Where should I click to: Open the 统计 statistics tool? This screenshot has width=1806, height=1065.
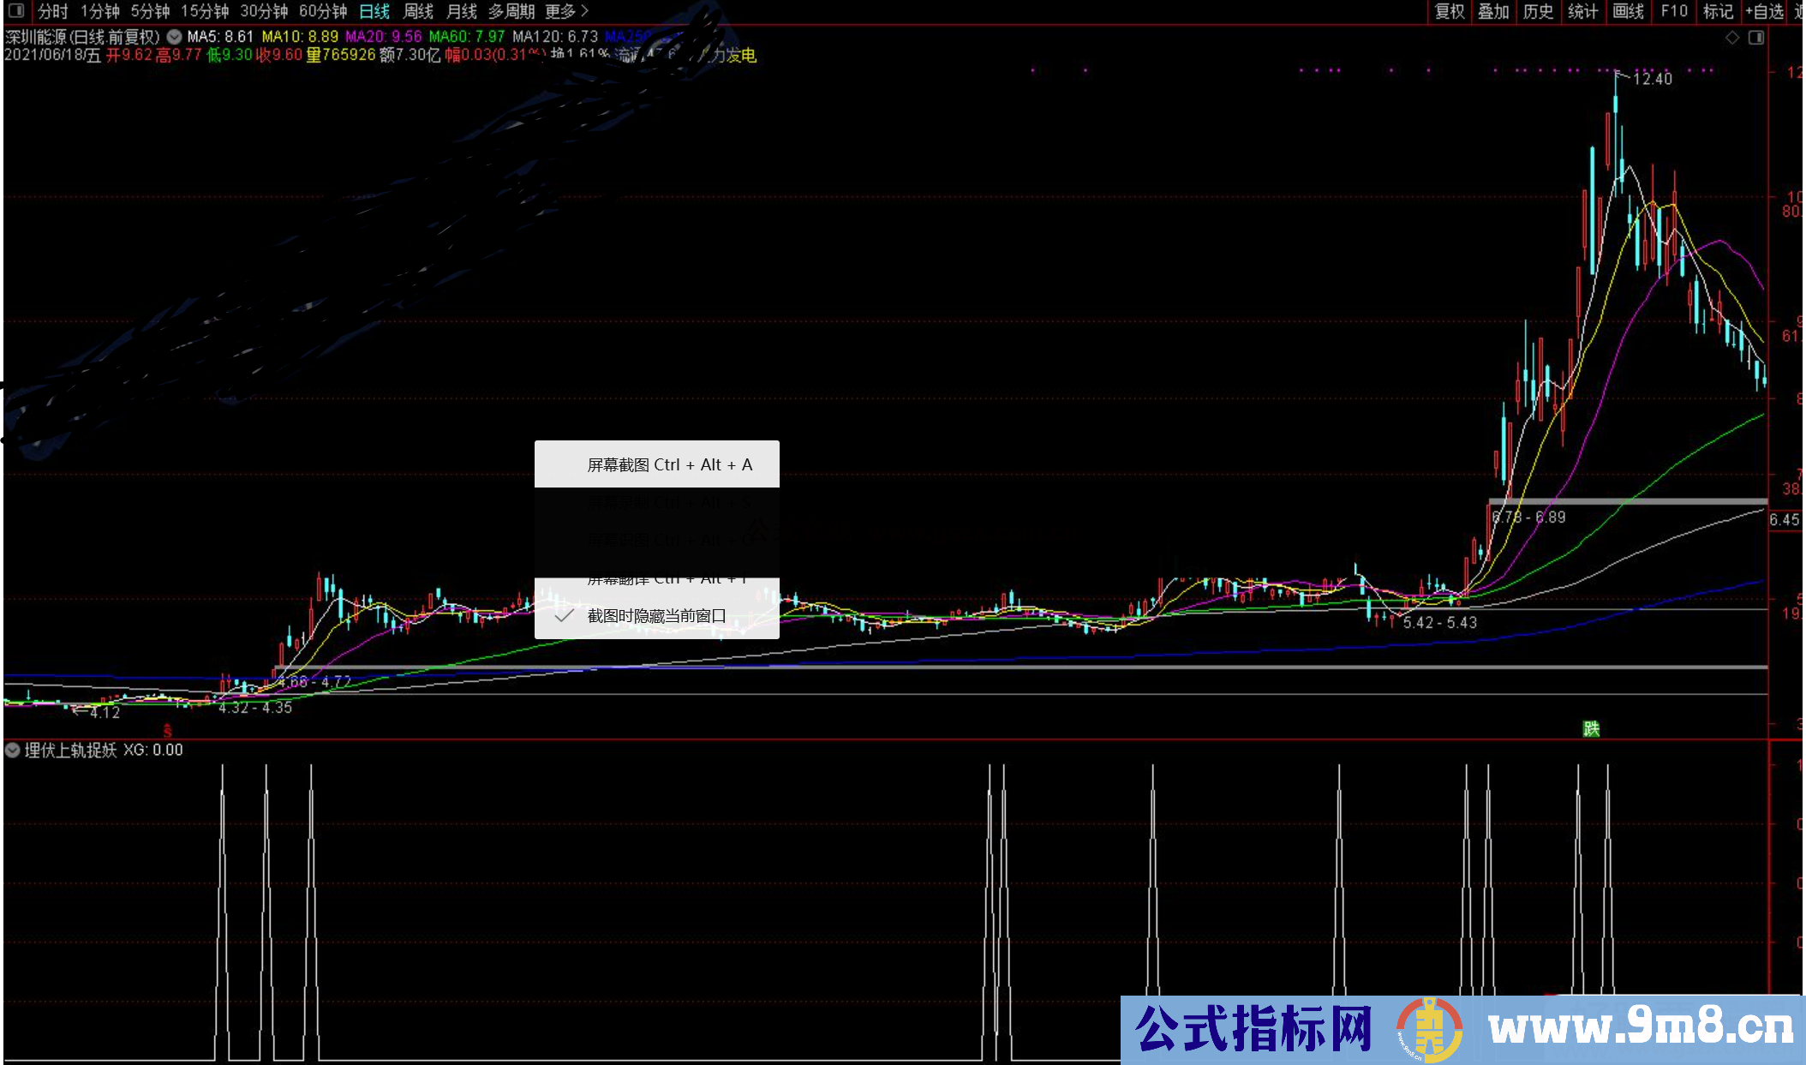tap(1582, 11)
